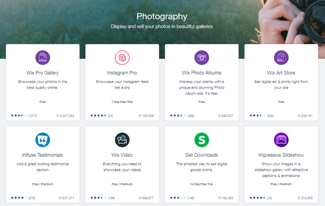Click the star rating on Sell Downloads
The image size is (325, 206).
point(178,198)
